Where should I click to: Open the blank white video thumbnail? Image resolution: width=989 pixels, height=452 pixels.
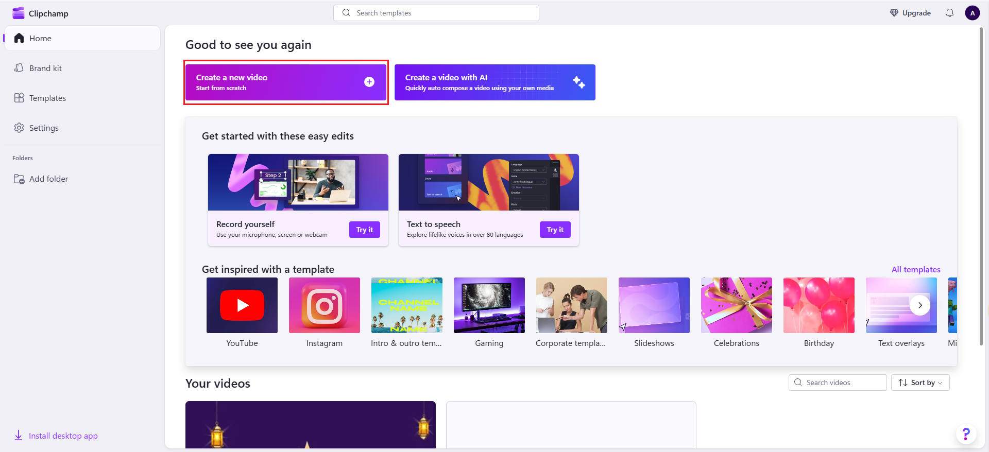(x=571, y=425)
